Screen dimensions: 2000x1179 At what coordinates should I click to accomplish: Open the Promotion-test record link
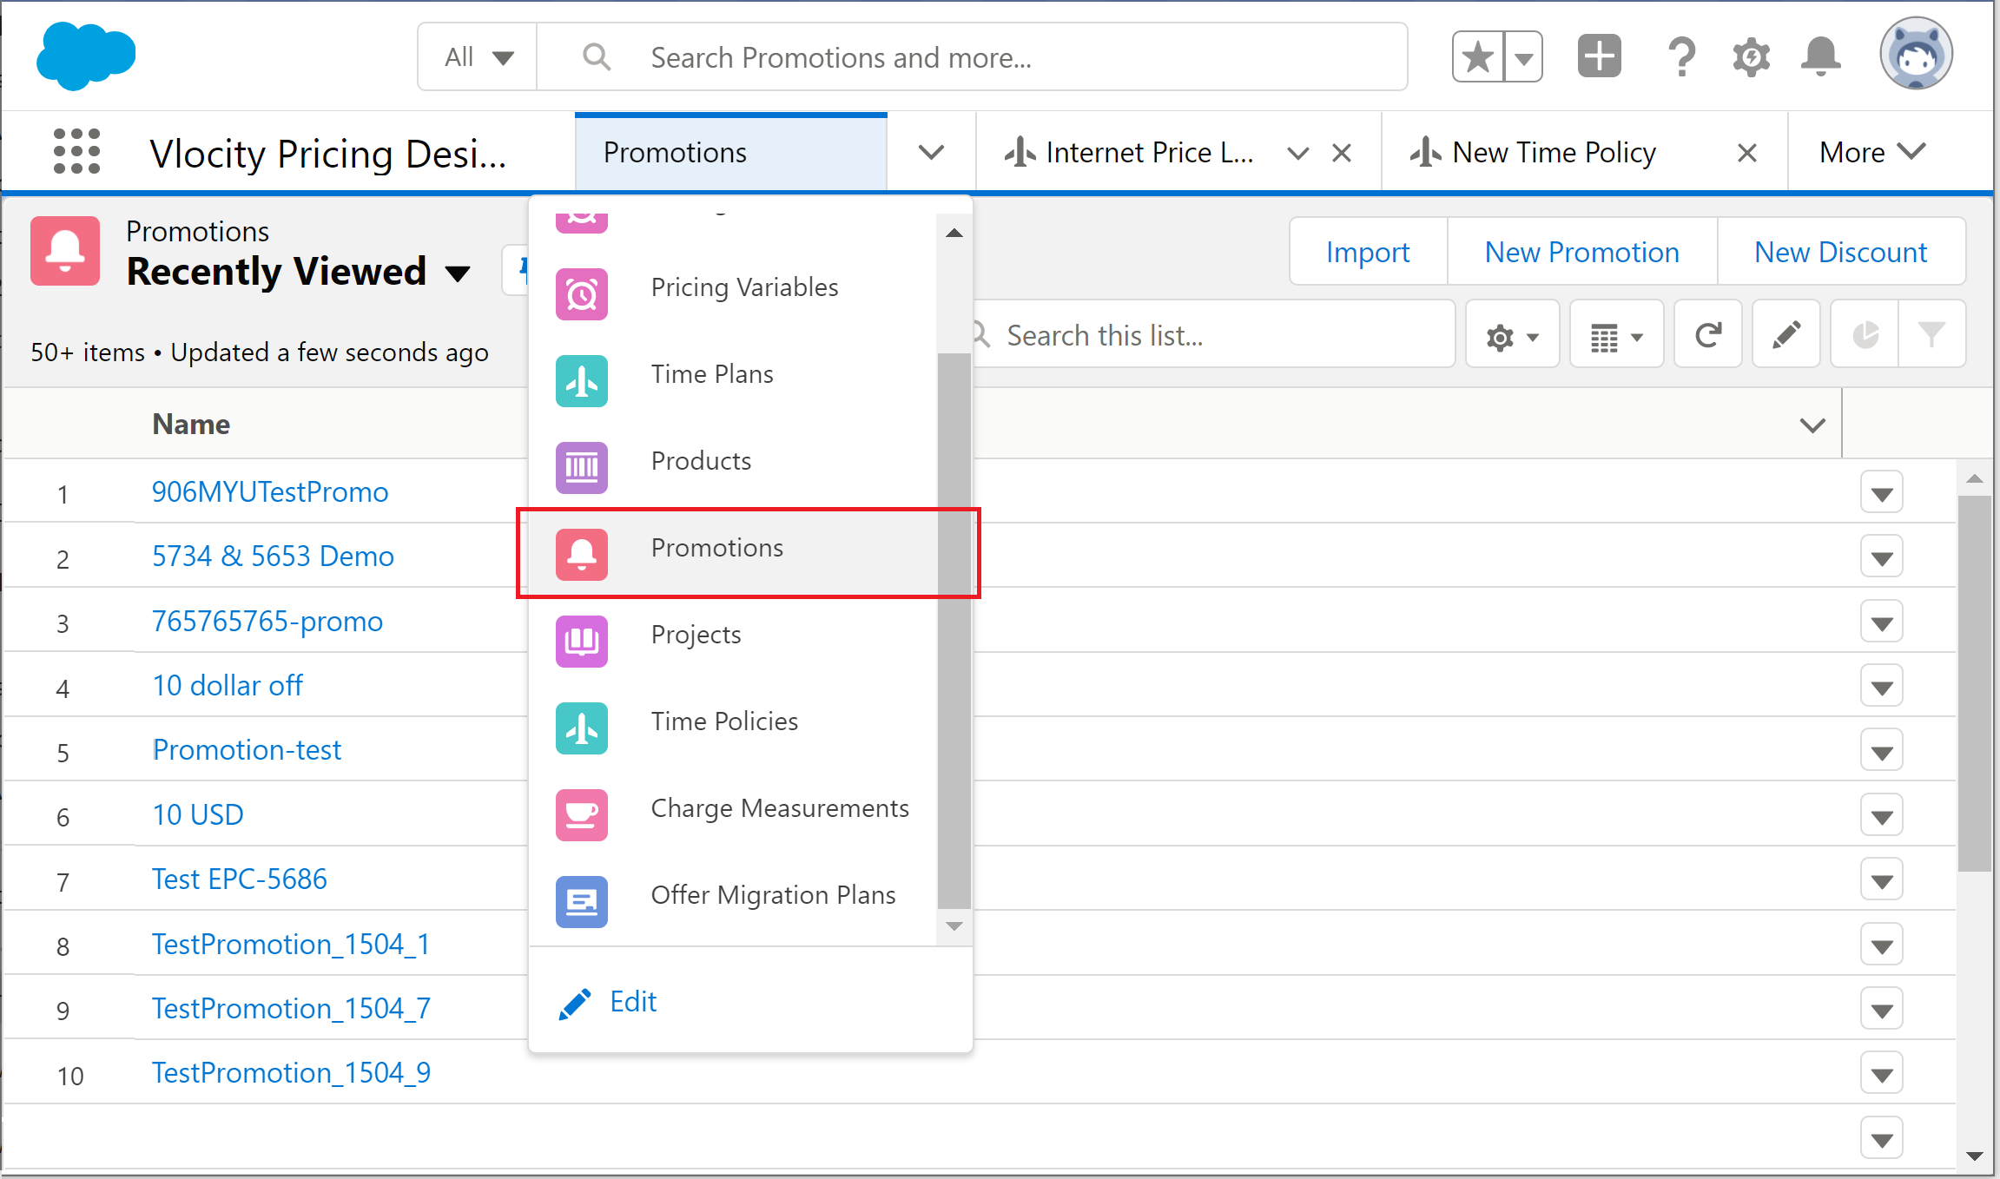click(x=247, y=749)
